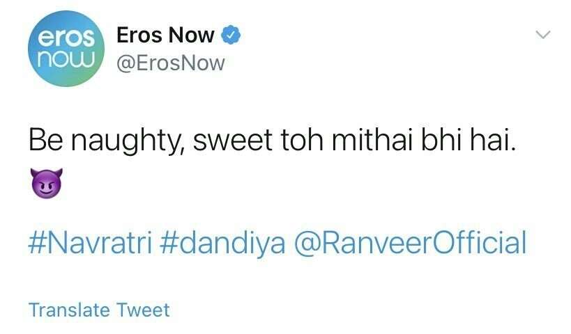The height and width of the screenshot is (334, 571).
Task: Open the @RanveerOfficial mention
Action: point(411,244)
